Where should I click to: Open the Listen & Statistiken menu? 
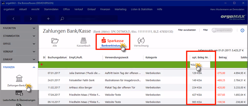tap(142, 9)
